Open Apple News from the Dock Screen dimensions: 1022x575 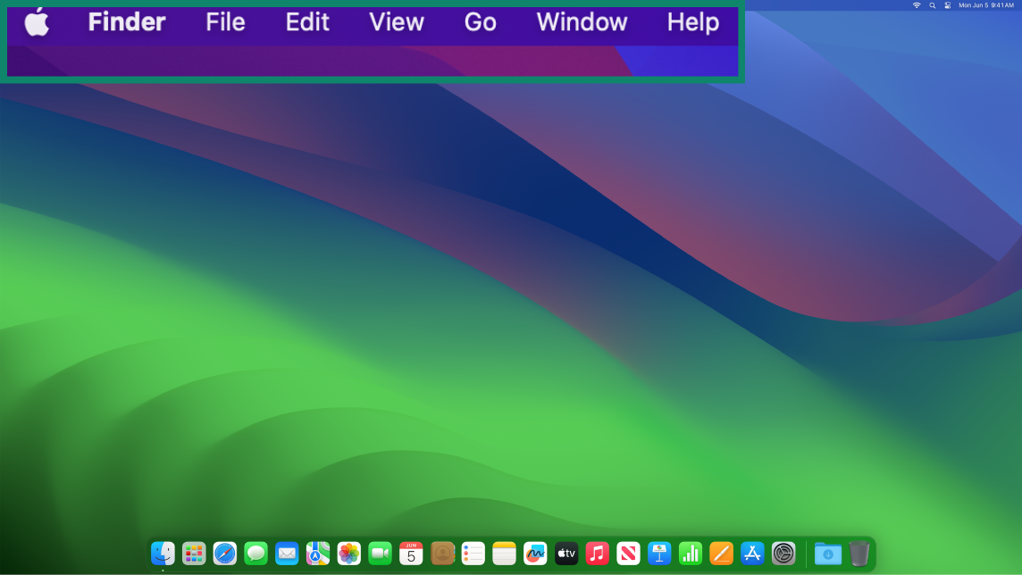point(629,554)
